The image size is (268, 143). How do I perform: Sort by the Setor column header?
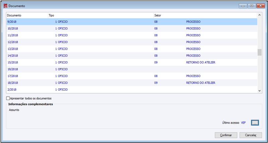tap(206, 15)
